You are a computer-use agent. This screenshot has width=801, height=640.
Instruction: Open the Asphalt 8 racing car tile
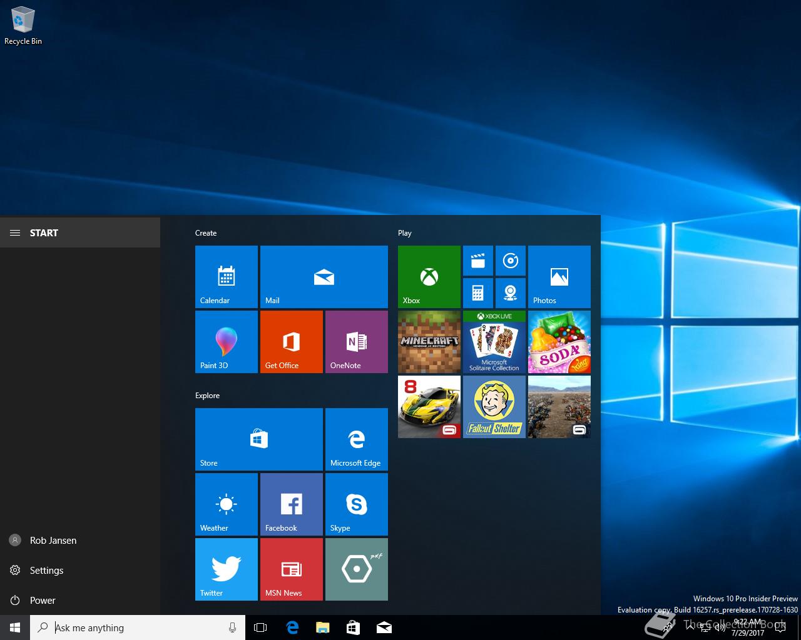pos(429,407)
